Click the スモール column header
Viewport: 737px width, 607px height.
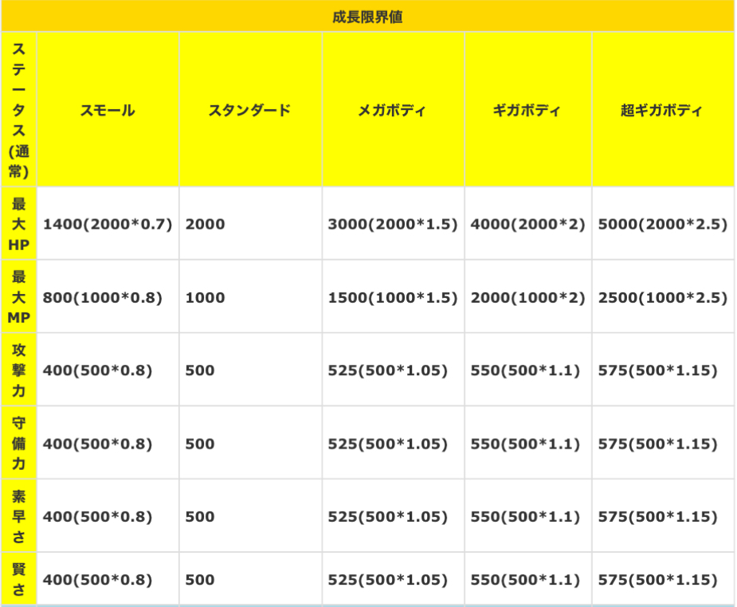(x=108, y=111)
